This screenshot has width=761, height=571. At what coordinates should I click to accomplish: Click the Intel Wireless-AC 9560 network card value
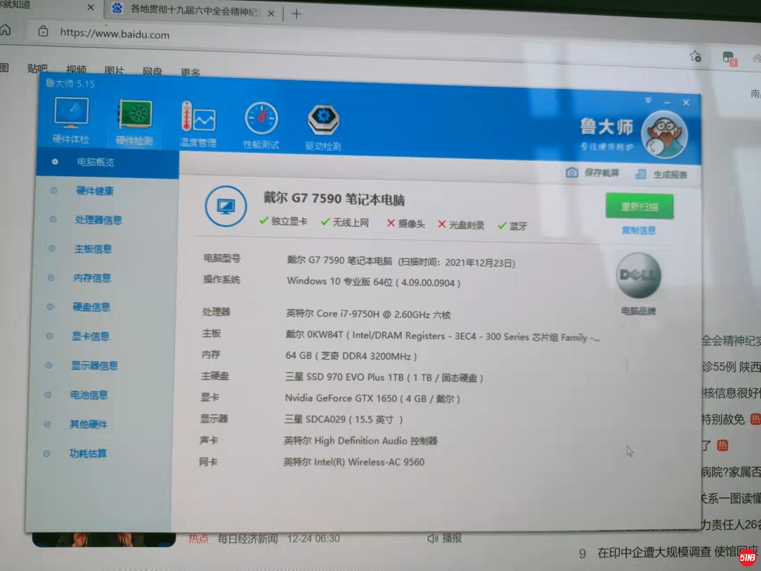coord(354,462)
